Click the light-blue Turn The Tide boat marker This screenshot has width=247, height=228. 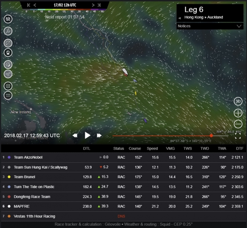click(135, 81)
